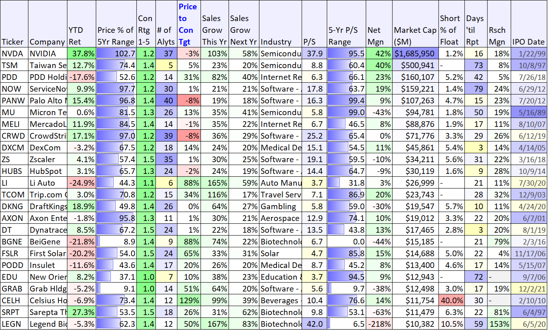Select the PANW ticker cell
This screenshot has width=548, height=330.
tap(14, 101)
